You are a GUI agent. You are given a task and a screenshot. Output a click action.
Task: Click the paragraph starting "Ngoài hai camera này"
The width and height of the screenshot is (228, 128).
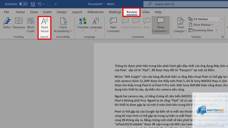171,100
